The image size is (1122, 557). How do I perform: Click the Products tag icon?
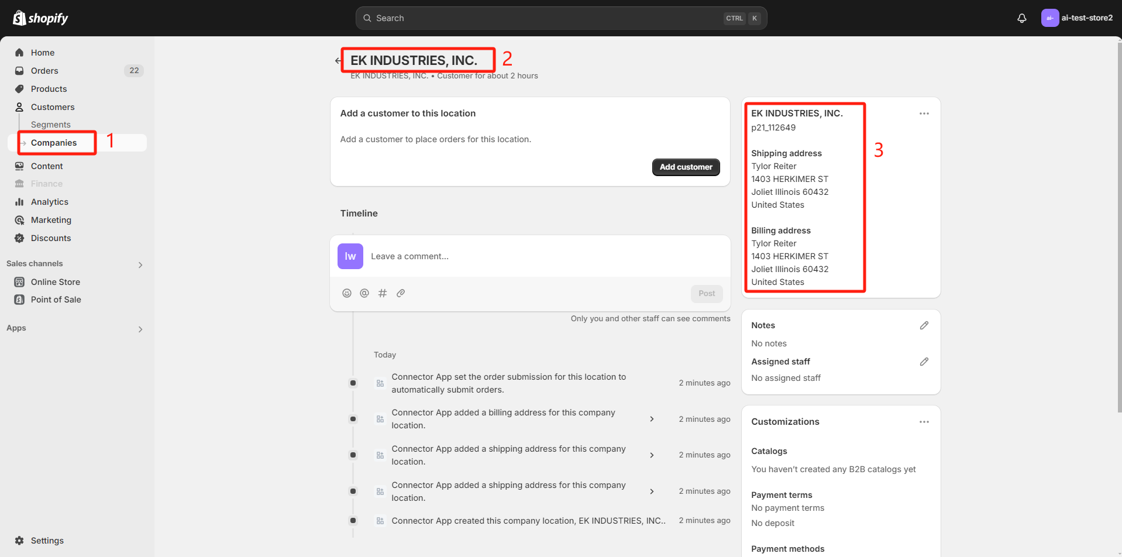[19, 89]
